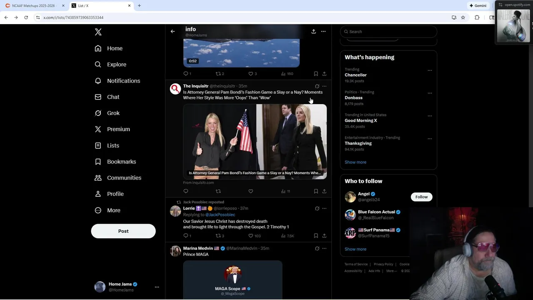Image resolution: width=533 pixels, height=300 pixels.
Task: Open The Inquisitr article image card
Action: coord(255,142)
